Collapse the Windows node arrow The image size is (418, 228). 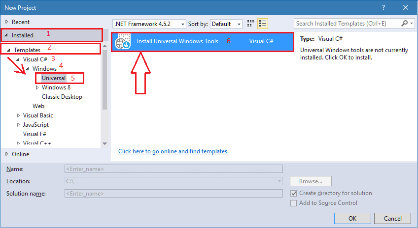27,69
